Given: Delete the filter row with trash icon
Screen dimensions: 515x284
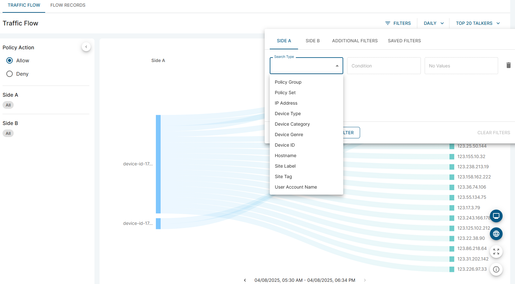Looking at the screenshot, I should pyautogui.click(x=508, y=65).
